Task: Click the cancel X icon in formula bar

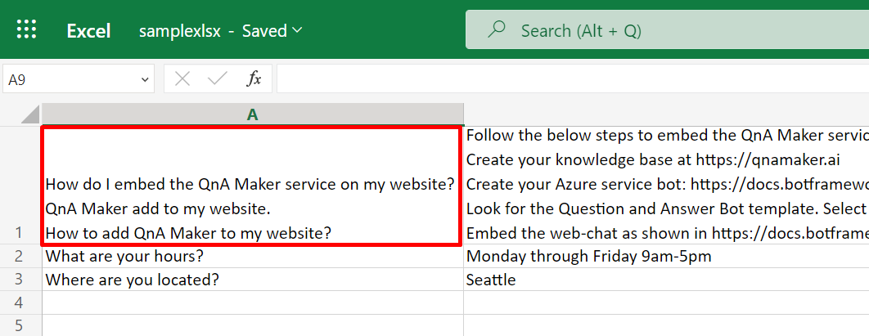Action: point(182,79)
